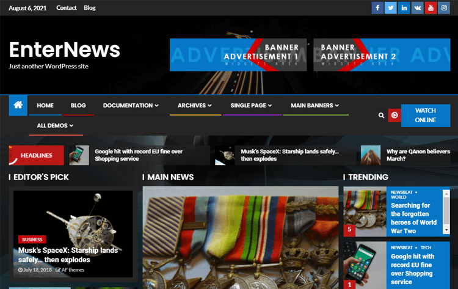Screen dimensions: 458x289
Task: Open AF themes author link
Action: point(70,270)
